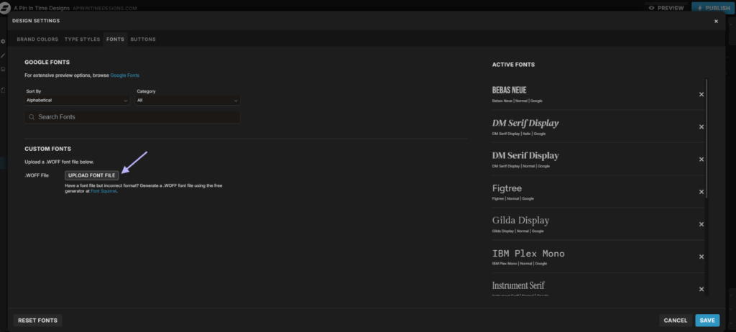Screen dimensions: 736x332
Task: Select the Gilda Display font entry
Action: (599, 224)
